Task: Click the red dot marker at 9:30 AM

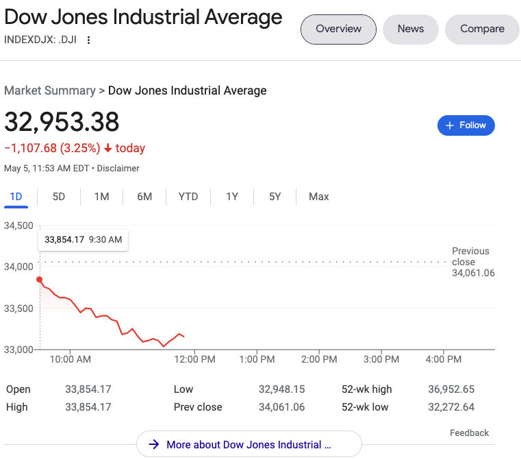Action: 40,280
